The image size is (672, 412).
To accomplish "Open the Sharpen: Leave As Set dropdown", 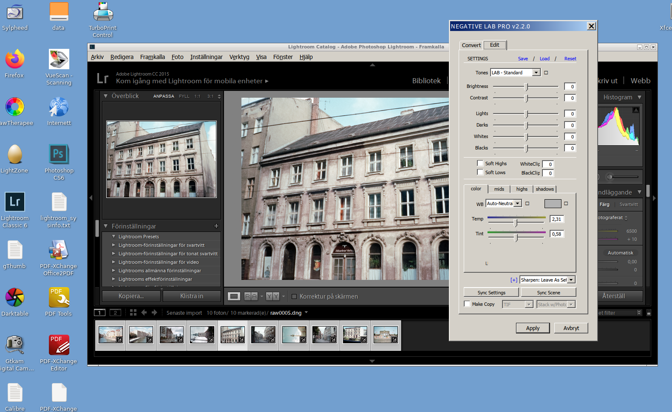I will 547,280.
